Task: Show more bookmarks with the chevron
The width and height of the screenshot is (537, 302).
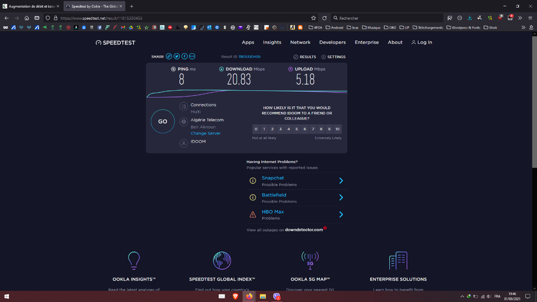Action: click(x=524, y=27)
